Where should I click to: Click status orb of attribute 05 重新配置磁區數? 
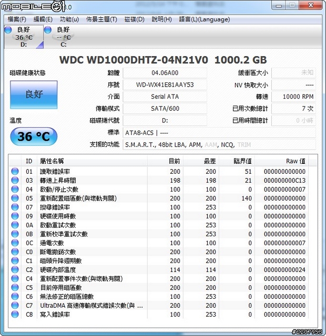(15, 198)
